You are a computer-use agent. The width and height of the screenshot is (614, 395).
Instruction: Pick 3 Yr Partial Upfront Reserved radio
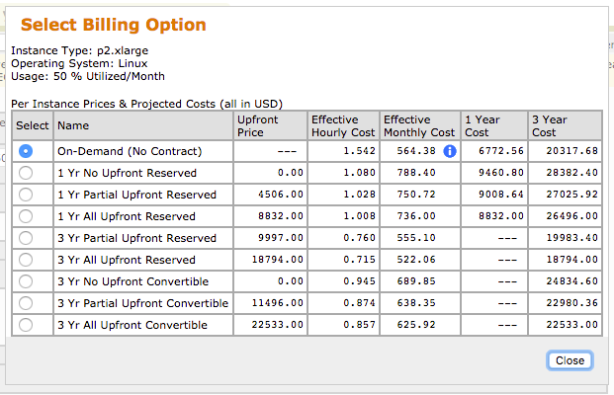(26, 238)
